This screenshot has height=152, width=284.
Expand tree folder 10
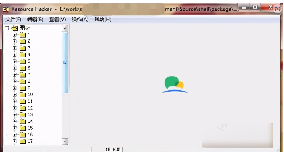click(x=15, y=95)
